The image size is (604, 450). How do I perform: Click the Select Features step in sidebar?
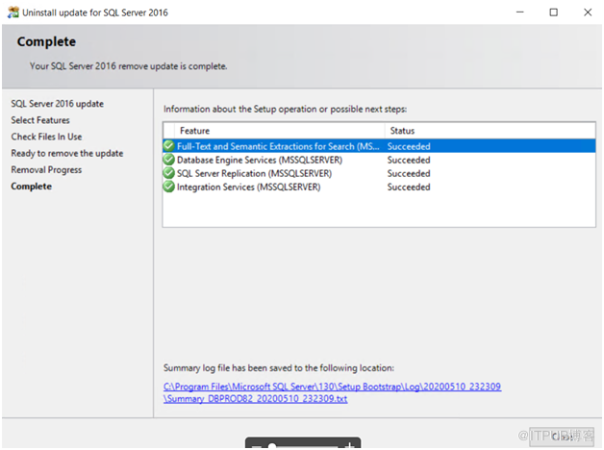[x=40, y=120]
